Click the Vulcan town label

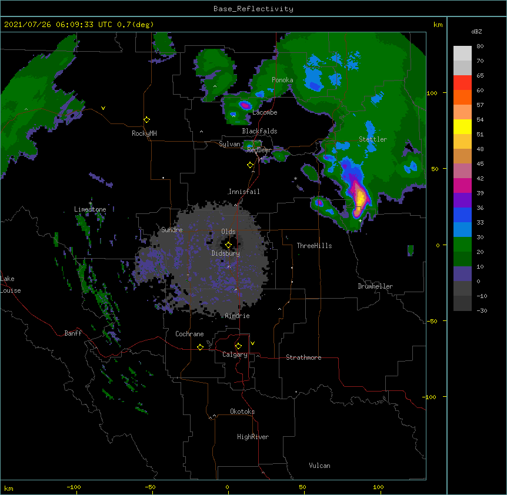319,466
